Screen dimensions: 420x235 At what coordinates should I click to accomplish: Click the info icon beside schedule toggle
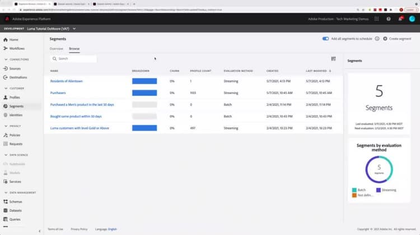(377, 39)
